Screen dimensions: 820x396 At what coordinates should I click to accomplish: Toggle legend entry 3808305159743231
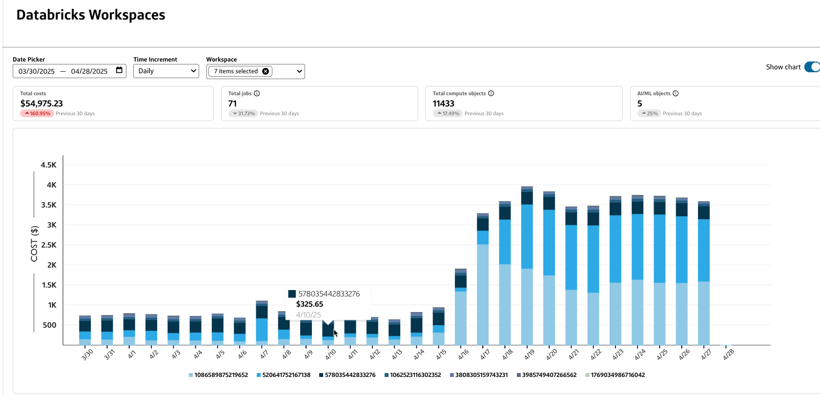(x=479, y=375)
